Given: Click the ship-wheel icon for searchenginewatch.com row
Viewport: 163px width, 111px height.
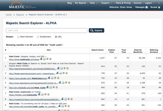Looking at the screenshot, I should pos(65,68).
